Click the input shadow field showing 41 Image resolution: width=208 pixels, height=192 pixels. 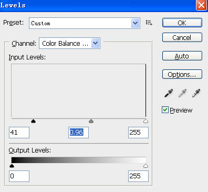tap(19, 133)
